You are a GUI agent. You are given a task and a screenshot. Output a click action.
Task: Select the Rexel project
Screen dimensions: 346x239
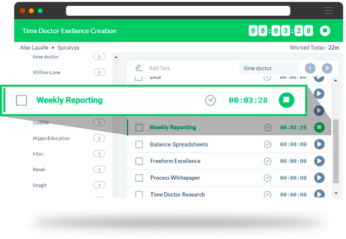pyautogui.click(x=39, y=169)
